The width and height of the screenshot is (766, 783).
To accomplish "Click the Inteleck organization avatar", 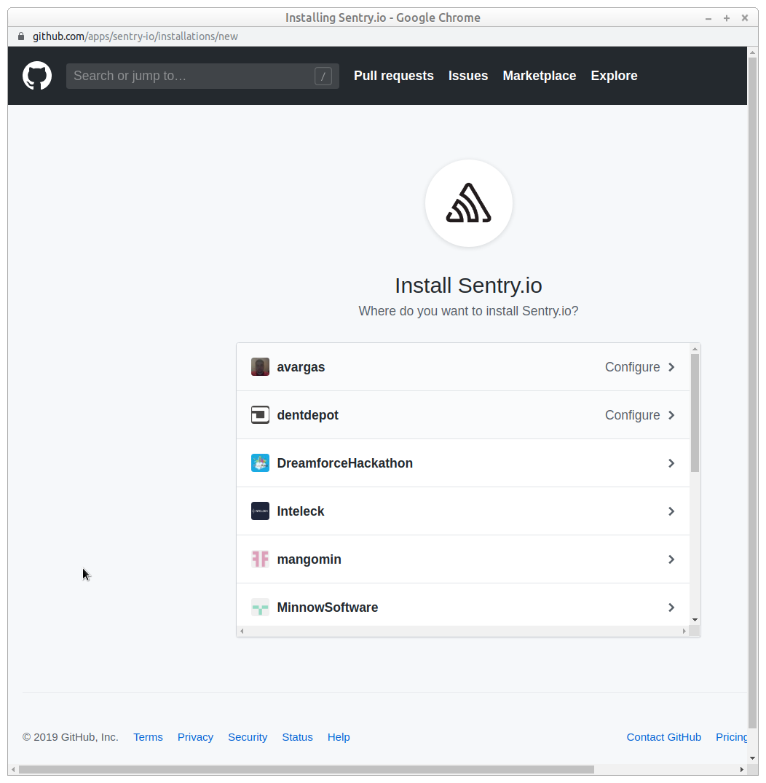I will tap(260, 511).
